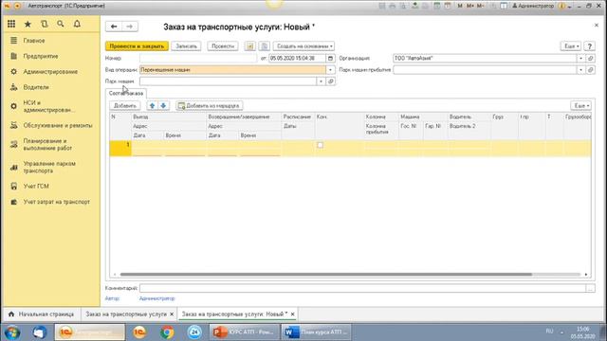Toggle the Кон. checkbox in row 1
607x341 pixels.
(x=320, y=145)
